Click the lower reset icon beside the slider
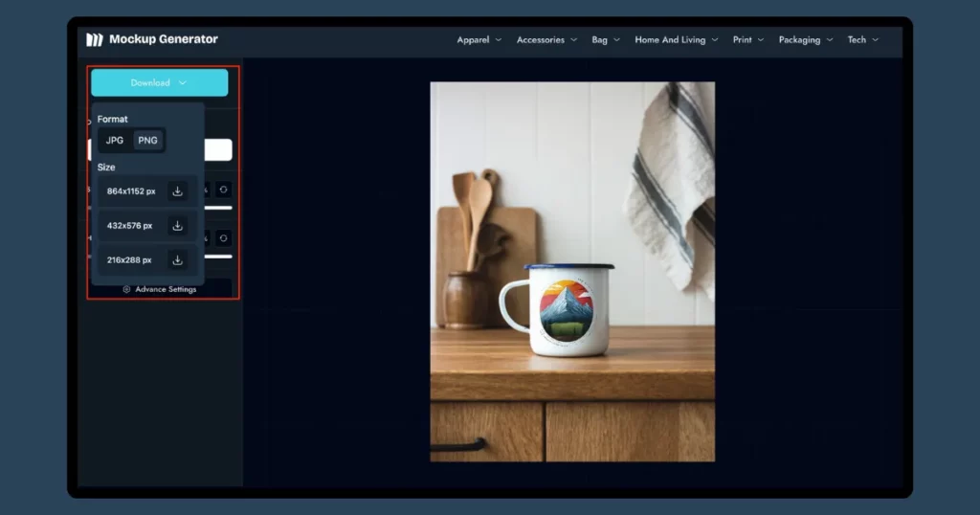 pos(223,237)
